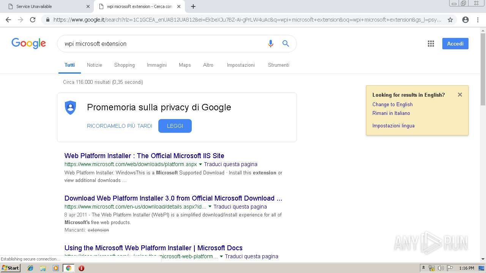
Task: Click Traduci questa pagina for details.aspx result
Action: [240, 207]
